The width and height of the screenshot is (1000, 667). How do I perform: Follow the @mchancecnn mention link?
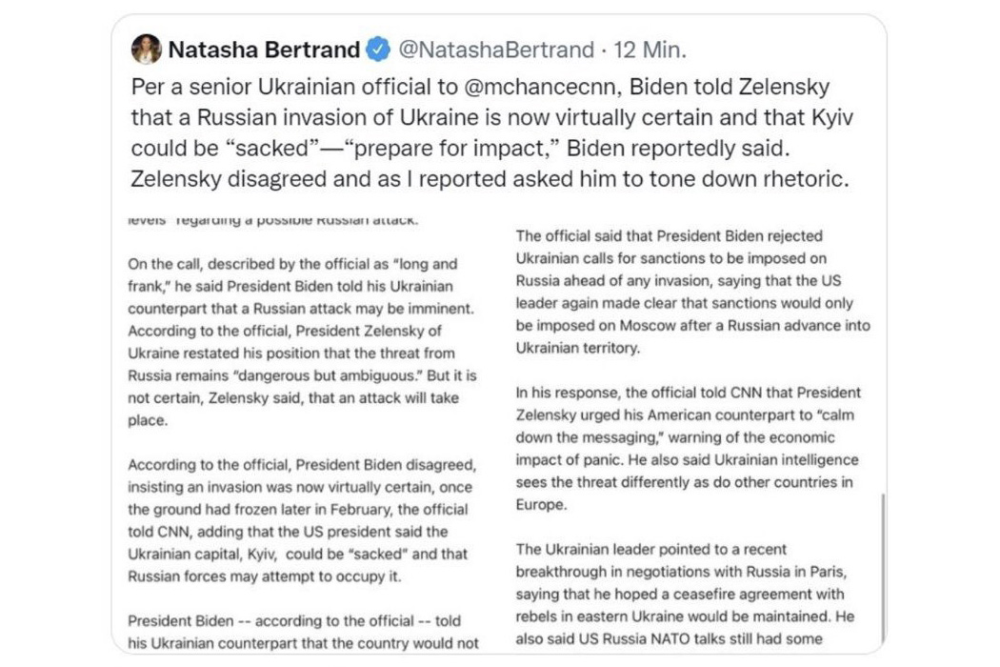pyautogui.click(x=543, y=86)
